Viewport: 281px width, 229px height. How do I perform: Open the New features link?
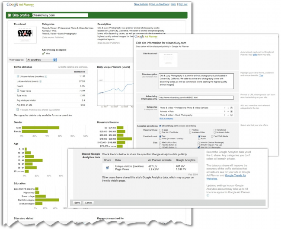141,4
